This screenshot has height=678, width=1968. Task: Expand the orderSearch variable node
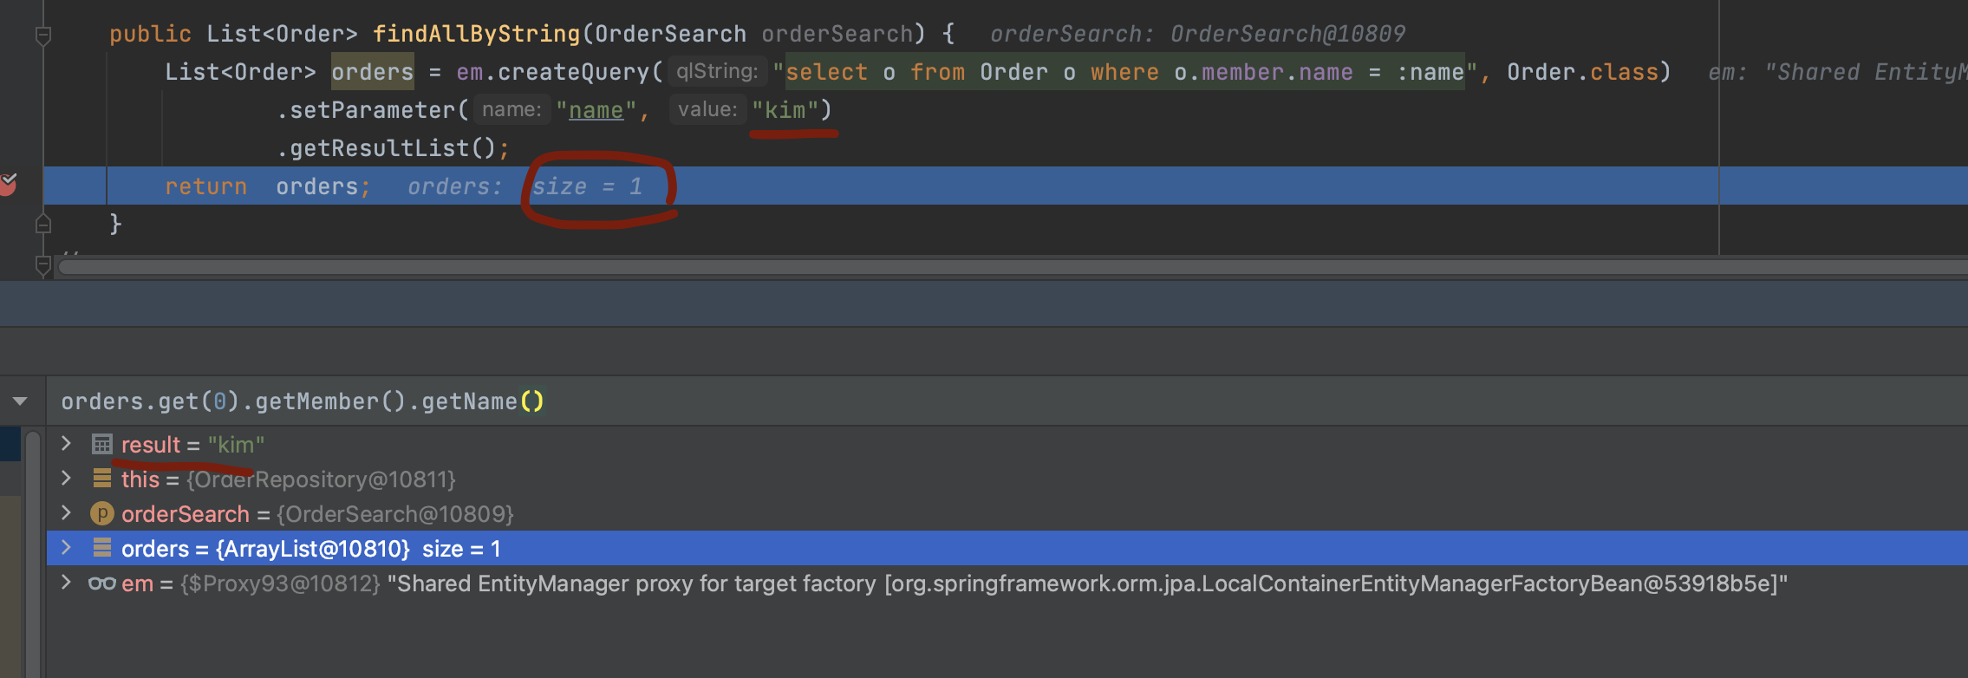click(66, 513)
